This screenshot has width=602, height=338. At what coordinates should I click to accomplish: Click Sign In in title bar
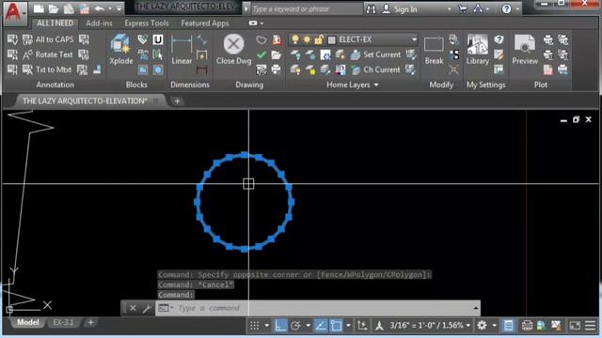[x=401, y=9]
